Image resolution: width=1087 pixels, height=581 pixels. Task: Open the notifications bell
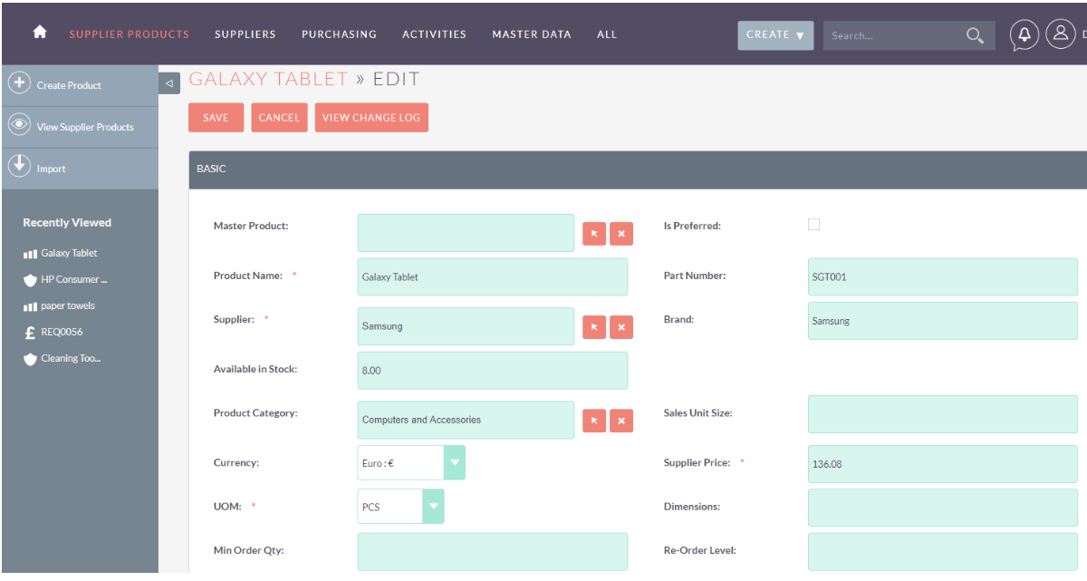click(1024, 34)
